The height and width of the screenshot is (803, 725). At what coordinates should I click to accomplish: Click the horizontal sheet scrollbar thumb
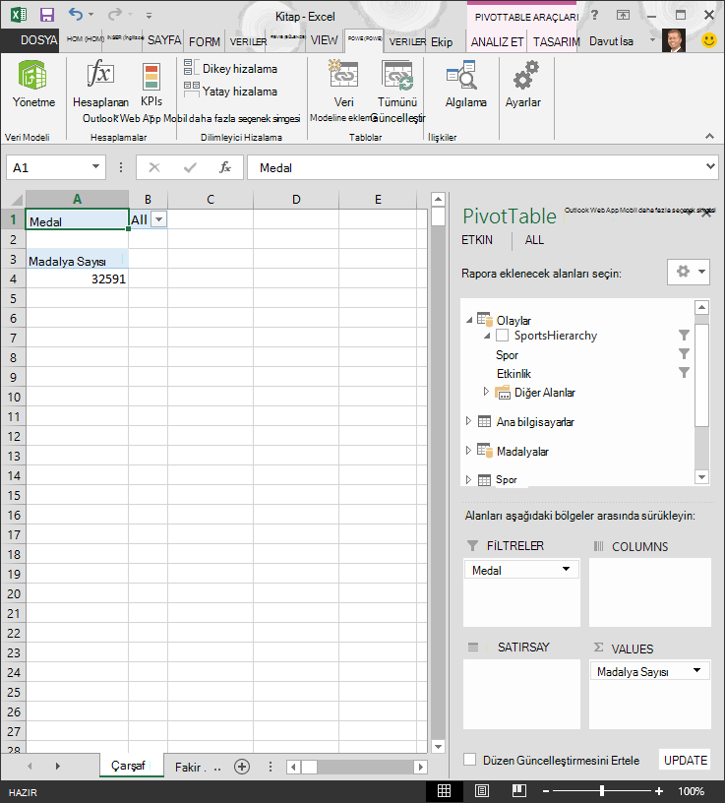309,767
